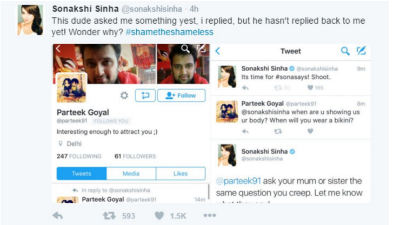Open profile settings gear icon
The width and height of the screenshot is (393, 225).
point(124,96)
